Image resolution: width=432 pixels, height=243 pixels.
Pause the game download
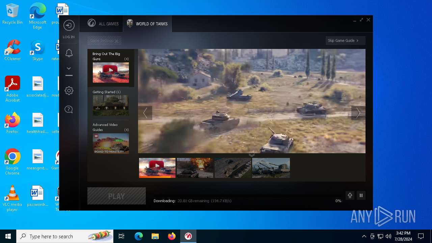point(361,195)
